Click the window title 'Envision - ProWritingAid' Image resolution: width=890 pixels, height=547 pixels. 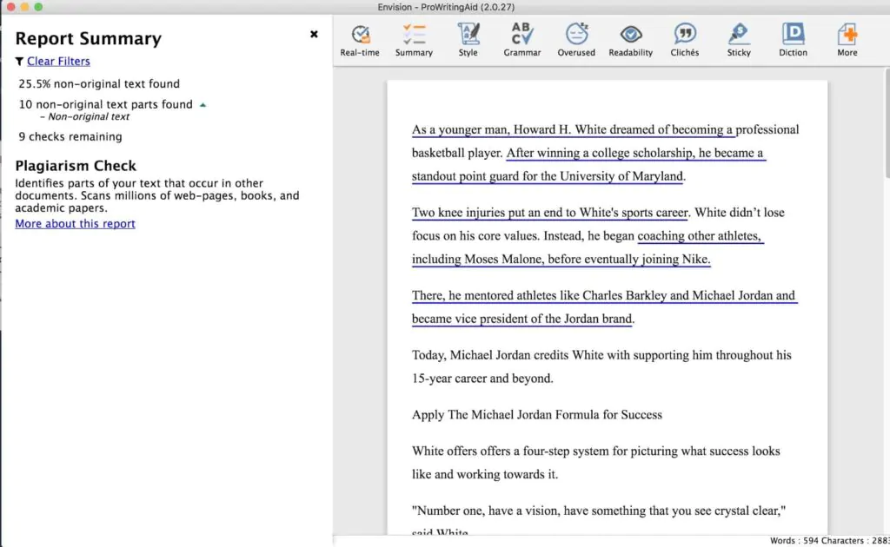click(x=446, y=7)
